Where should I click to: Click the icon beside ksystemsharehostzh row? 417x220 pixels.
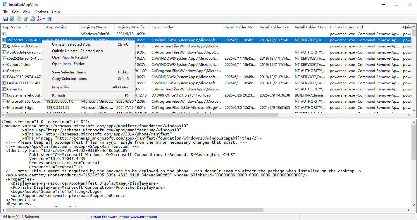click(4, 95)
